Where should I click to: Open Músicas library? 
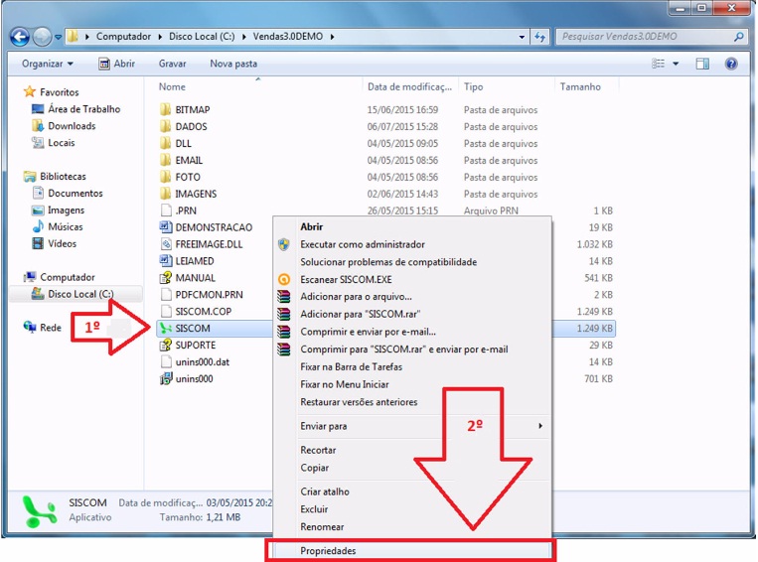click(66, 227)
